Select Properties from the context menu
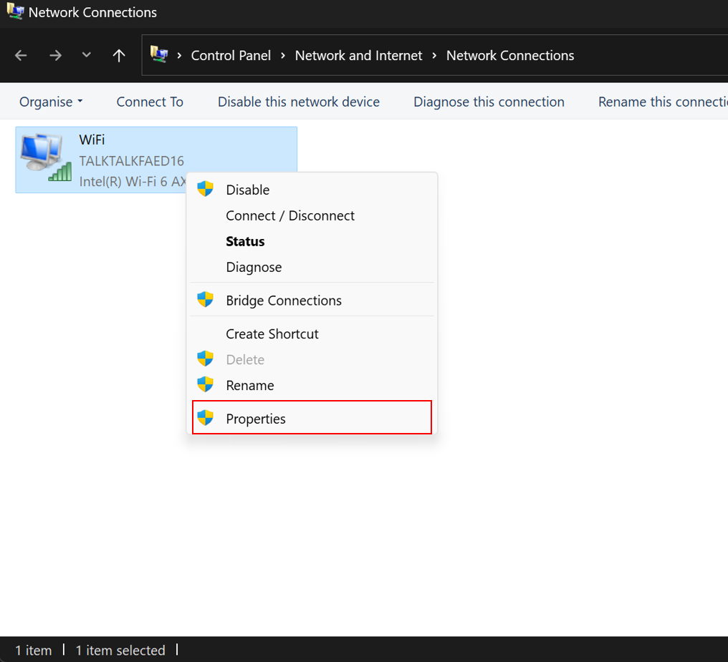This screenshot has height=662, width=728. tap(256, 419)
